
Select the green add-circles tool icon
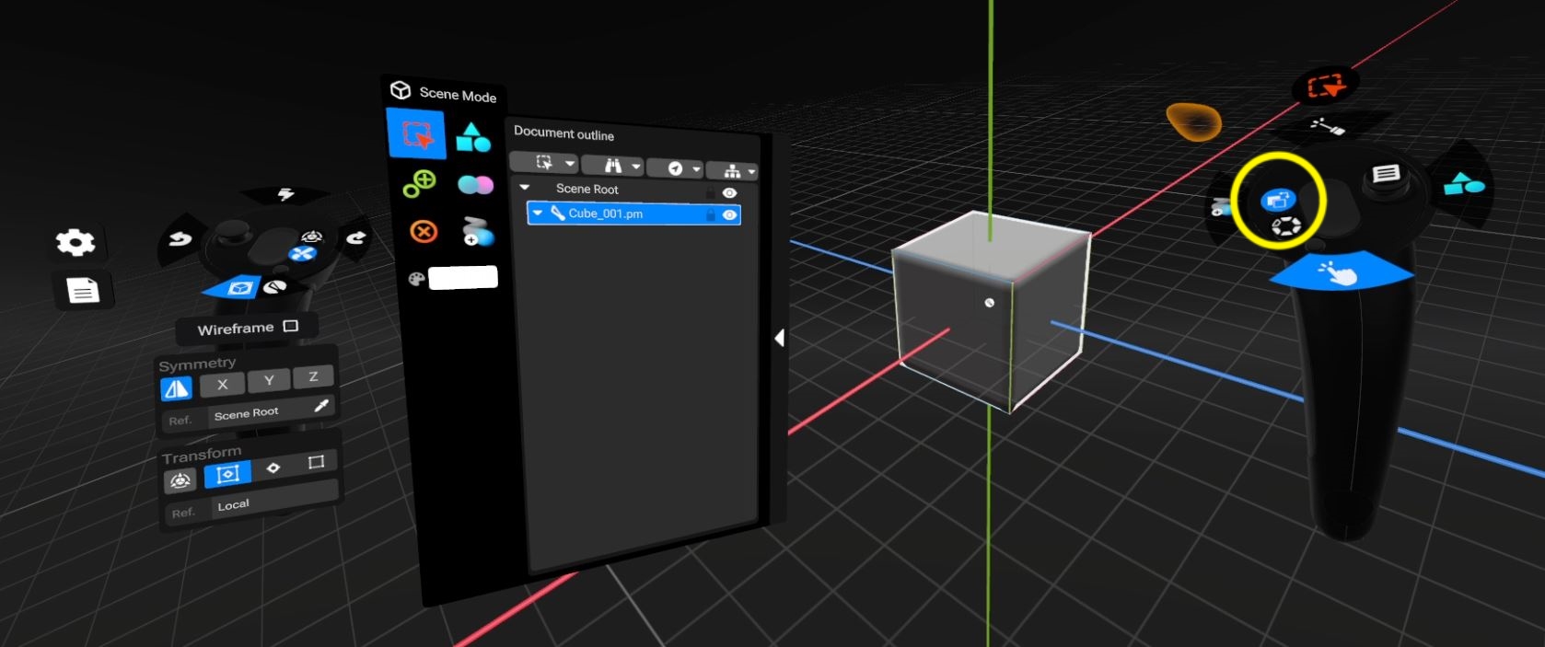tap(420, 183)
